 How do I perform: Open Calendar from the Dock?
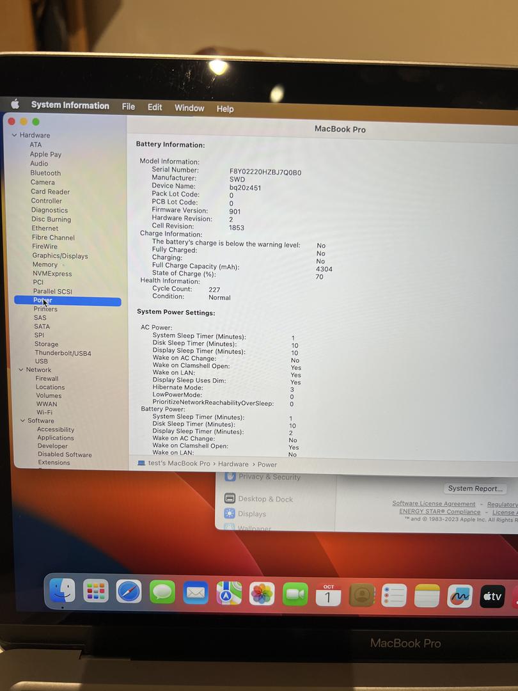328,594
